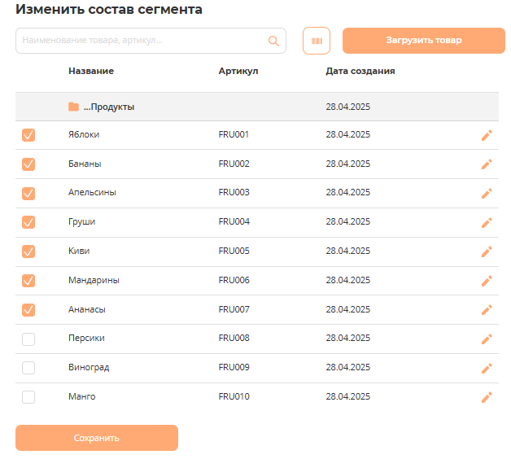Edit the Яблоки row with pencil icon
The width and height of the screenshot is (511, 459).
pyautogui.click(x=487, y=135)
